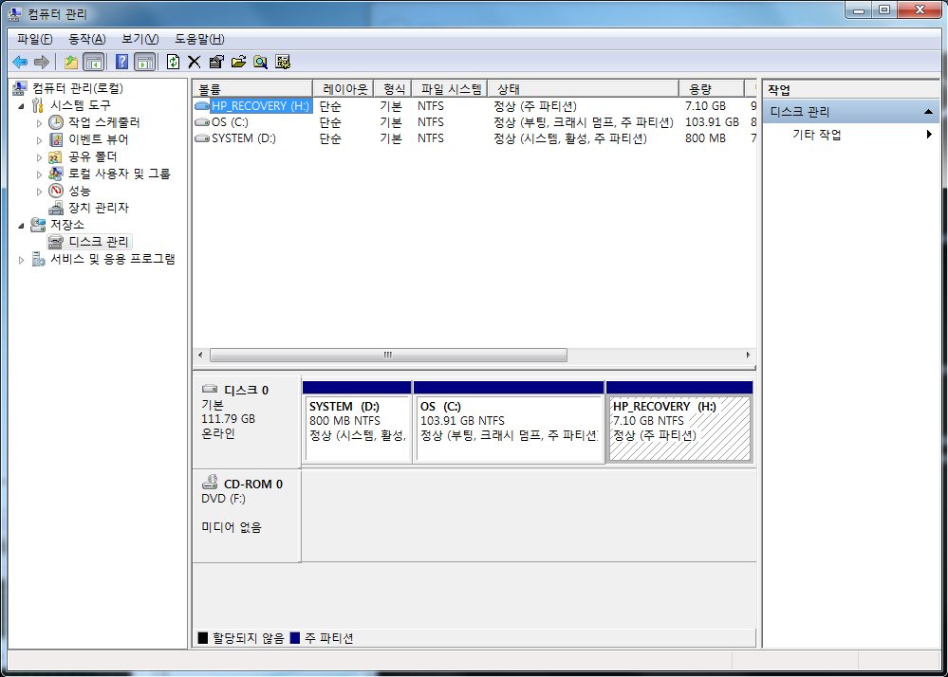
Task: Collapse the 저장소 tree node
Action: pos(21,226)
